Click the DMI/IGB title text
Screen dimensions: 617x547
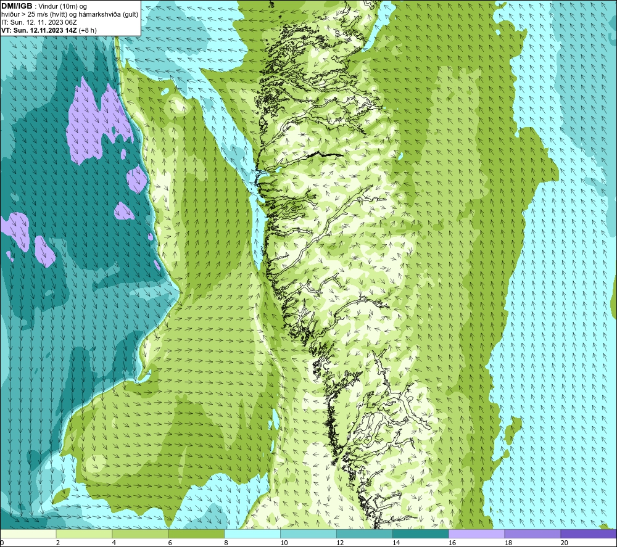coord(17,6)
